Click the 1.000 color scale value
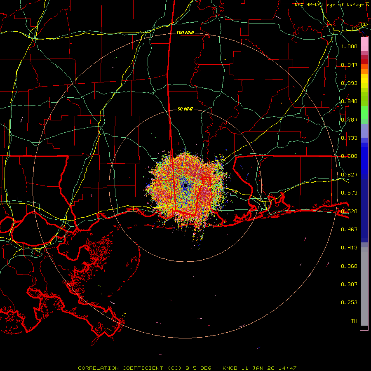Viewport: 371px width, 371px height. point(349,46)
